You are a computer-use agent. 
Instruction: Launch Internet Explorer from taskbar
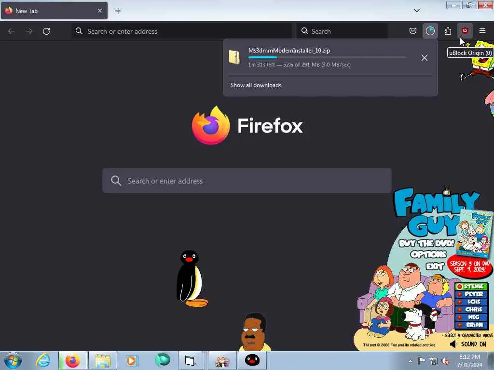pyautogui.click(x=42, y=360)
